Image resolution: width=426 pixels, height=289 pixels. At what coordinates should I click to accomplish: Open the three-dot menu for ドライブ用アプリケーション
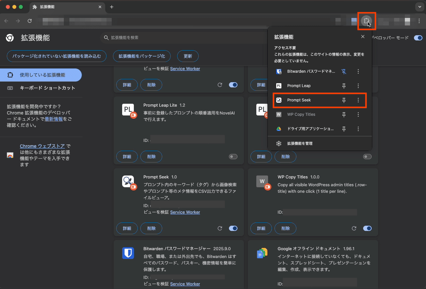click(358, 129)
